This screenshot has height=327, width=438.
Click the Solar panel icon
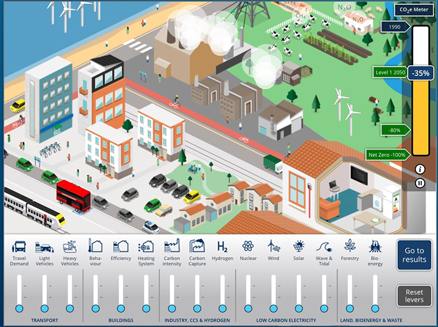click(x=299, y=247)
